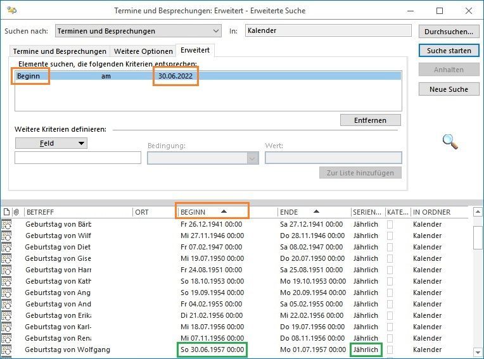
Task: Select row 'Geburtstag von Karl-'
Action: point(234,327)
